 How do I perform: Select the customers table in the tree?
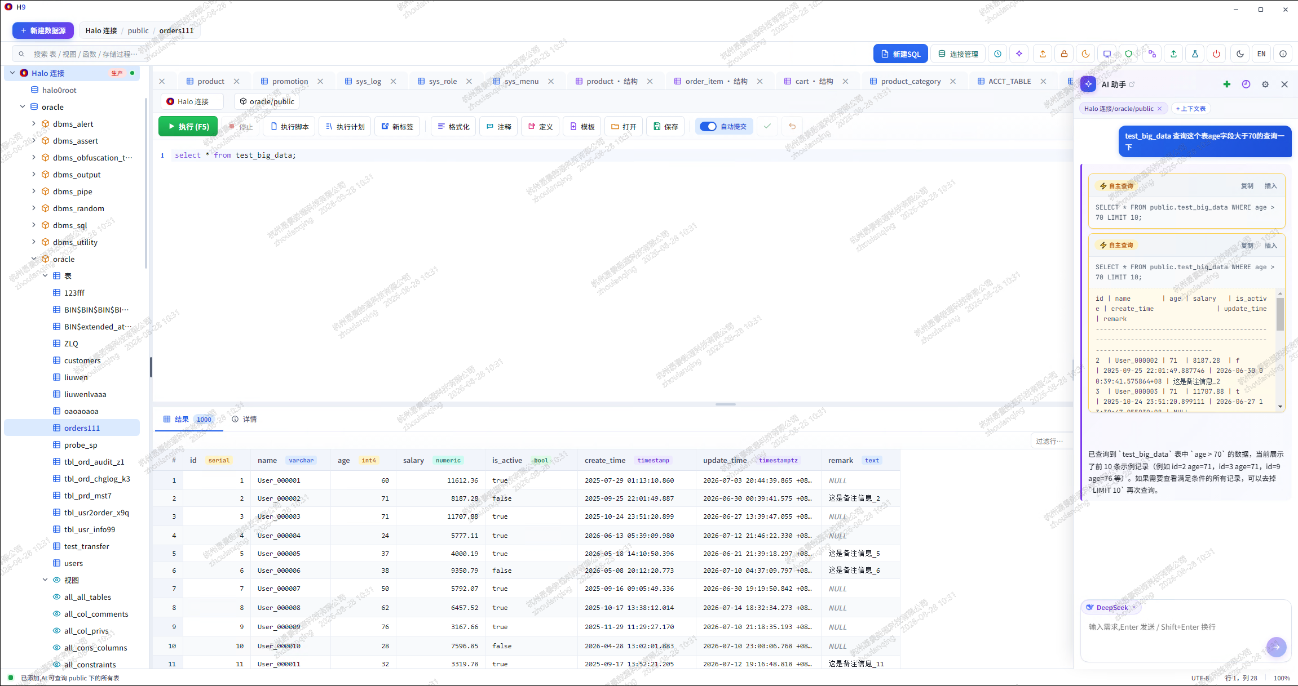coord(82,360)
